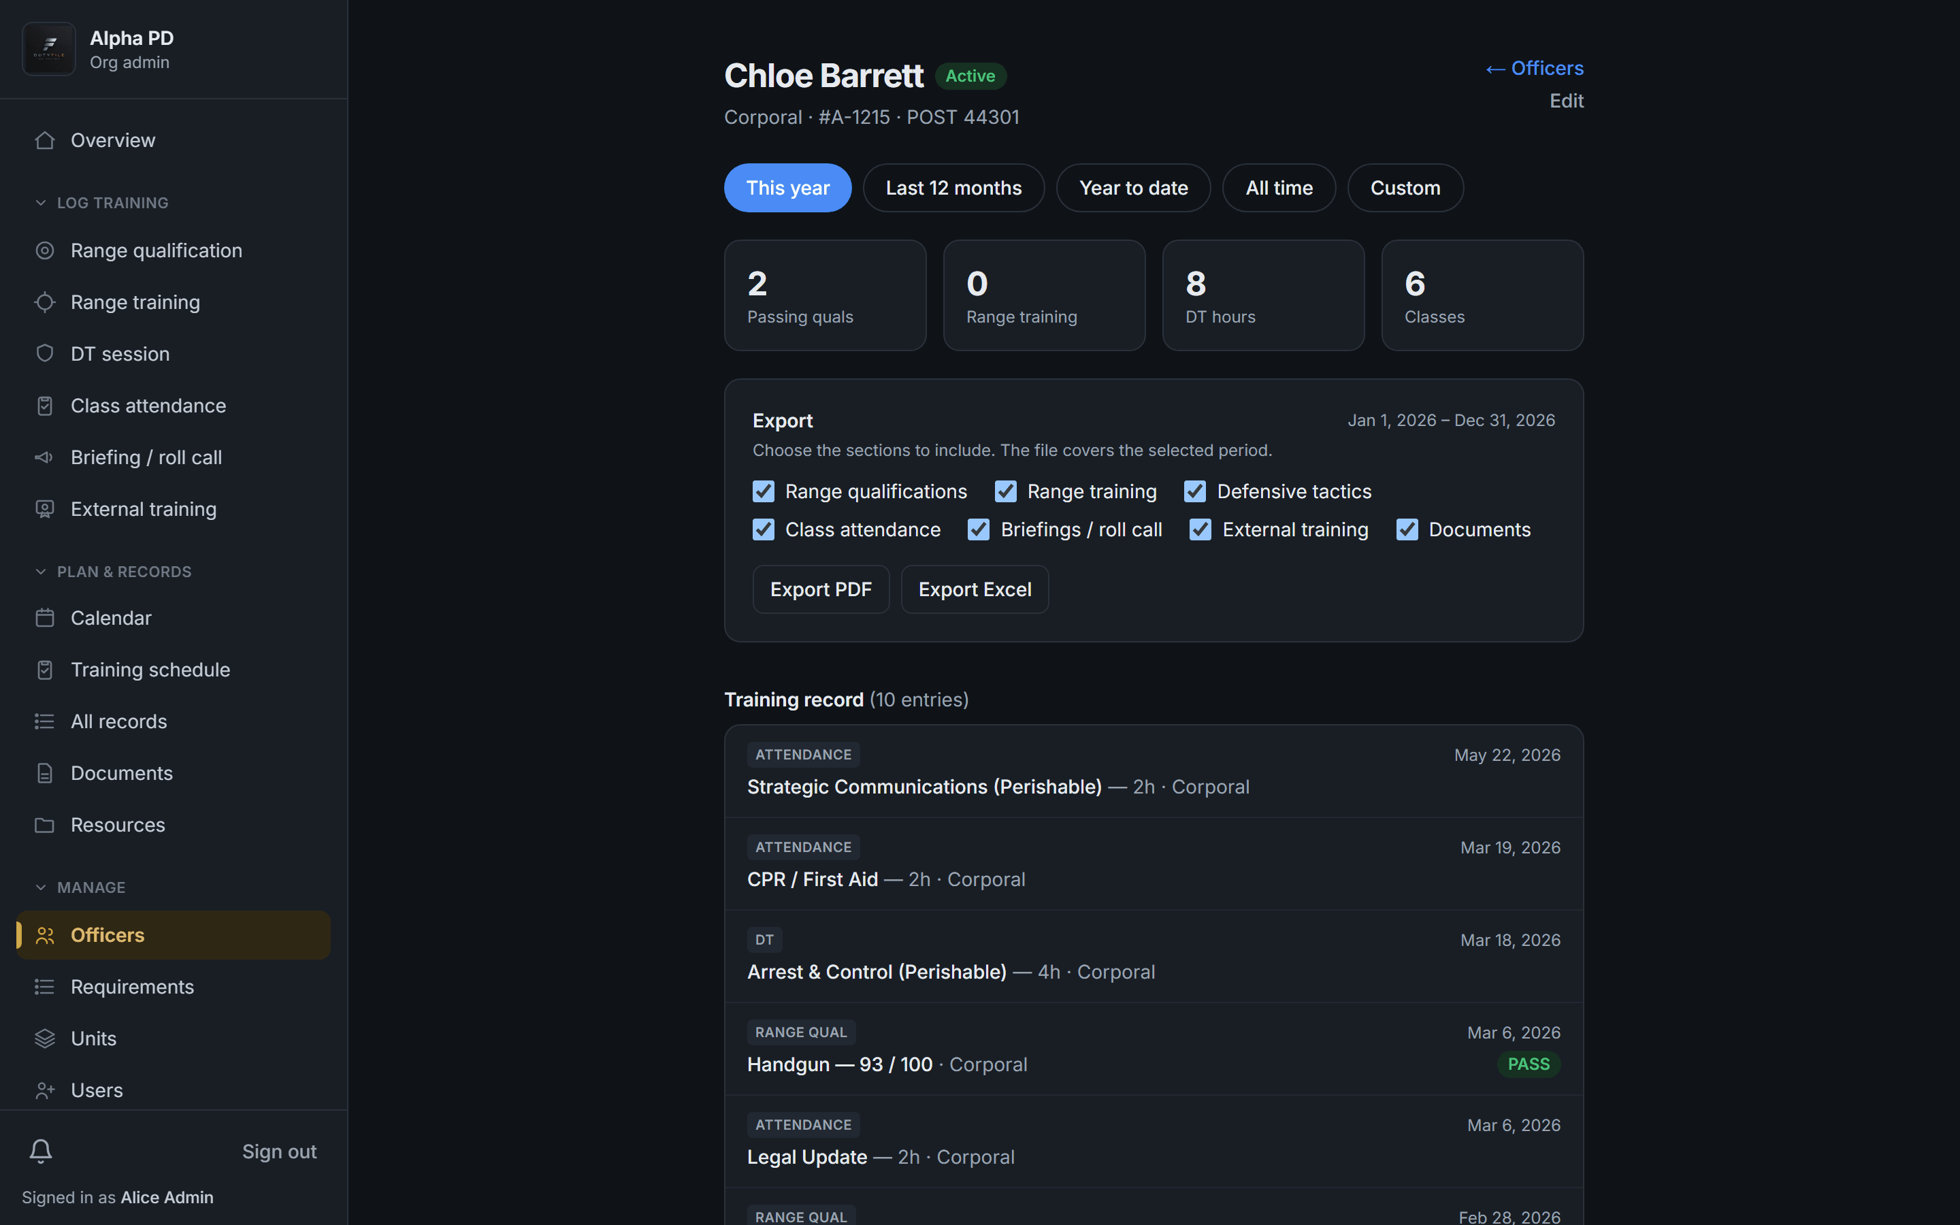
Task: Collapse the PLAN & RECORDS section
Action: [114, 572]
